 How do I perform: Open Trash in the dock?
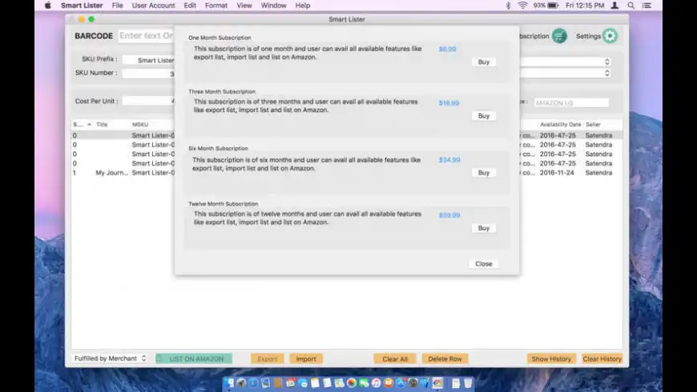click(x=468, y=382)
